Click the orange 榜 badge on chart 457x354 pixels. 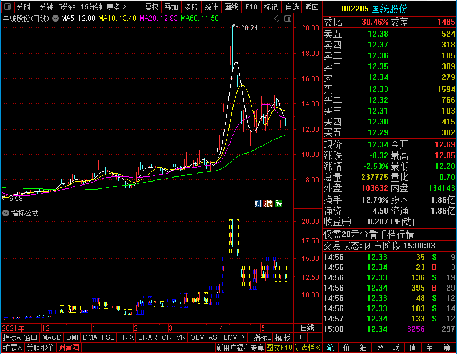click(x=268, y=203)
